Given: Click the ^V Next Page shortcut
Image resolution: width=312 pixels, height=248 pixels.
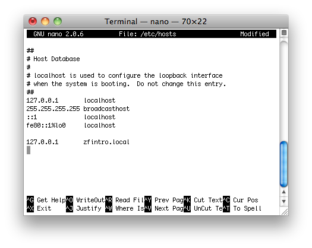Looking at the screenshot, I should click(164, 208).
